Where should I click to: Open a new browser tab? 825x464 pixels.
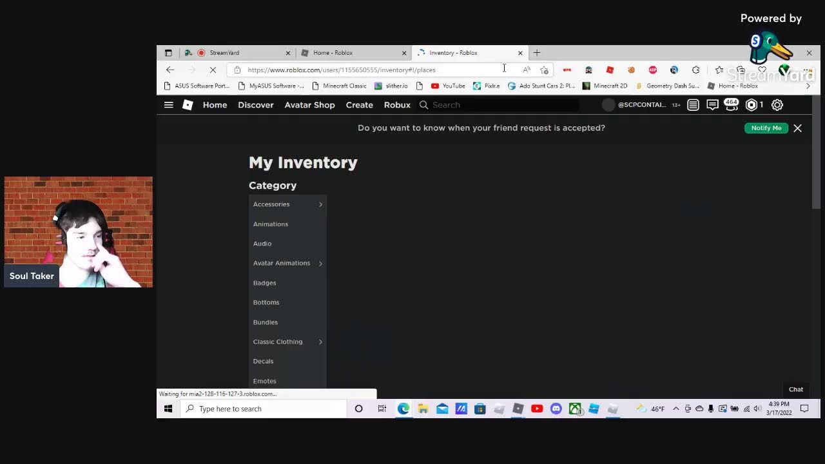tap(537, 53)
